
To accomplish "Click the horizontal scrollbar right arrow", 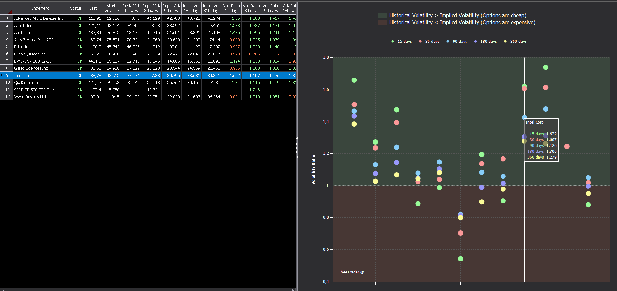I will pyautogui.click(x=293, y=289).
